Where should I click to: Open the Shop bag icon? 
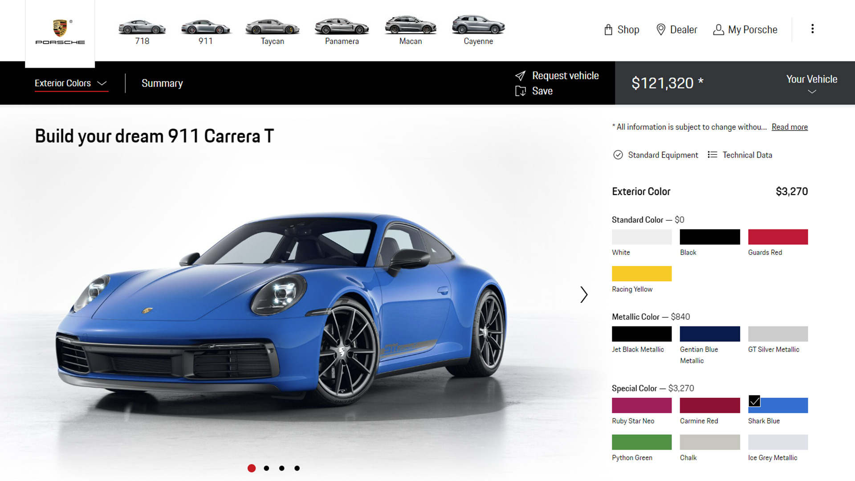pyautogui.click(x=608, y=30)
